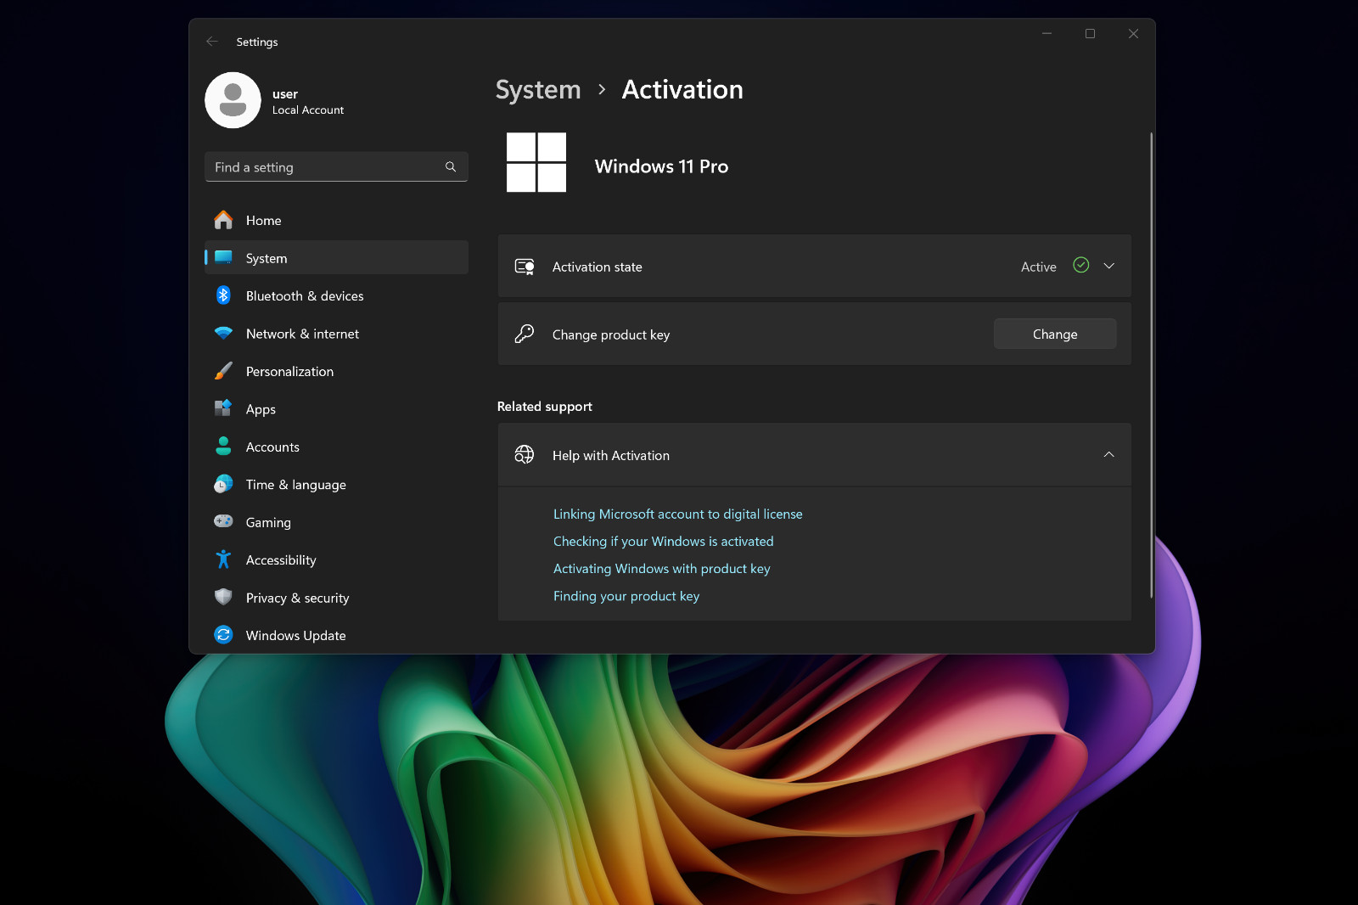Maximize the Settings window
The height and width of the screenshot is (905, 1358).
pyautogui.click(x=1090, y=34)
